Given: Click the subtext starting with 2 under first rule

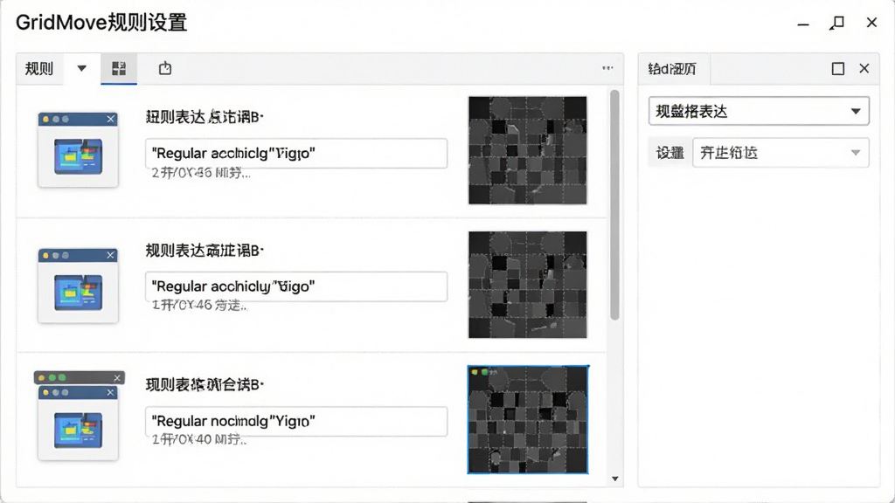Looking at the screenshot, I should coord(200,173).
